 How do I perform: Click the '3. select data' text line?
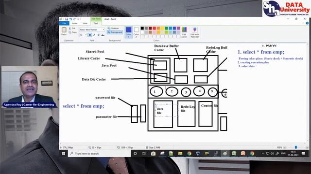coord(246,66)
